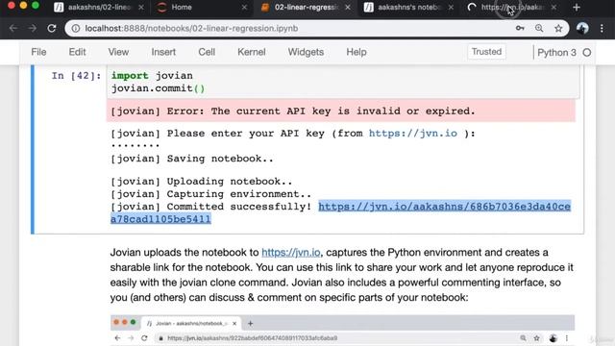Click the 'Capturing environment..' output line
The height and width of the screenshot is (346, 615).
[x=210, y=194]
